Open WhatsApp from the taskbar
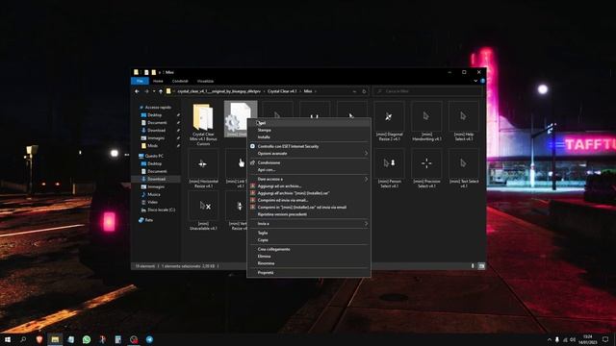 [87, 339]
